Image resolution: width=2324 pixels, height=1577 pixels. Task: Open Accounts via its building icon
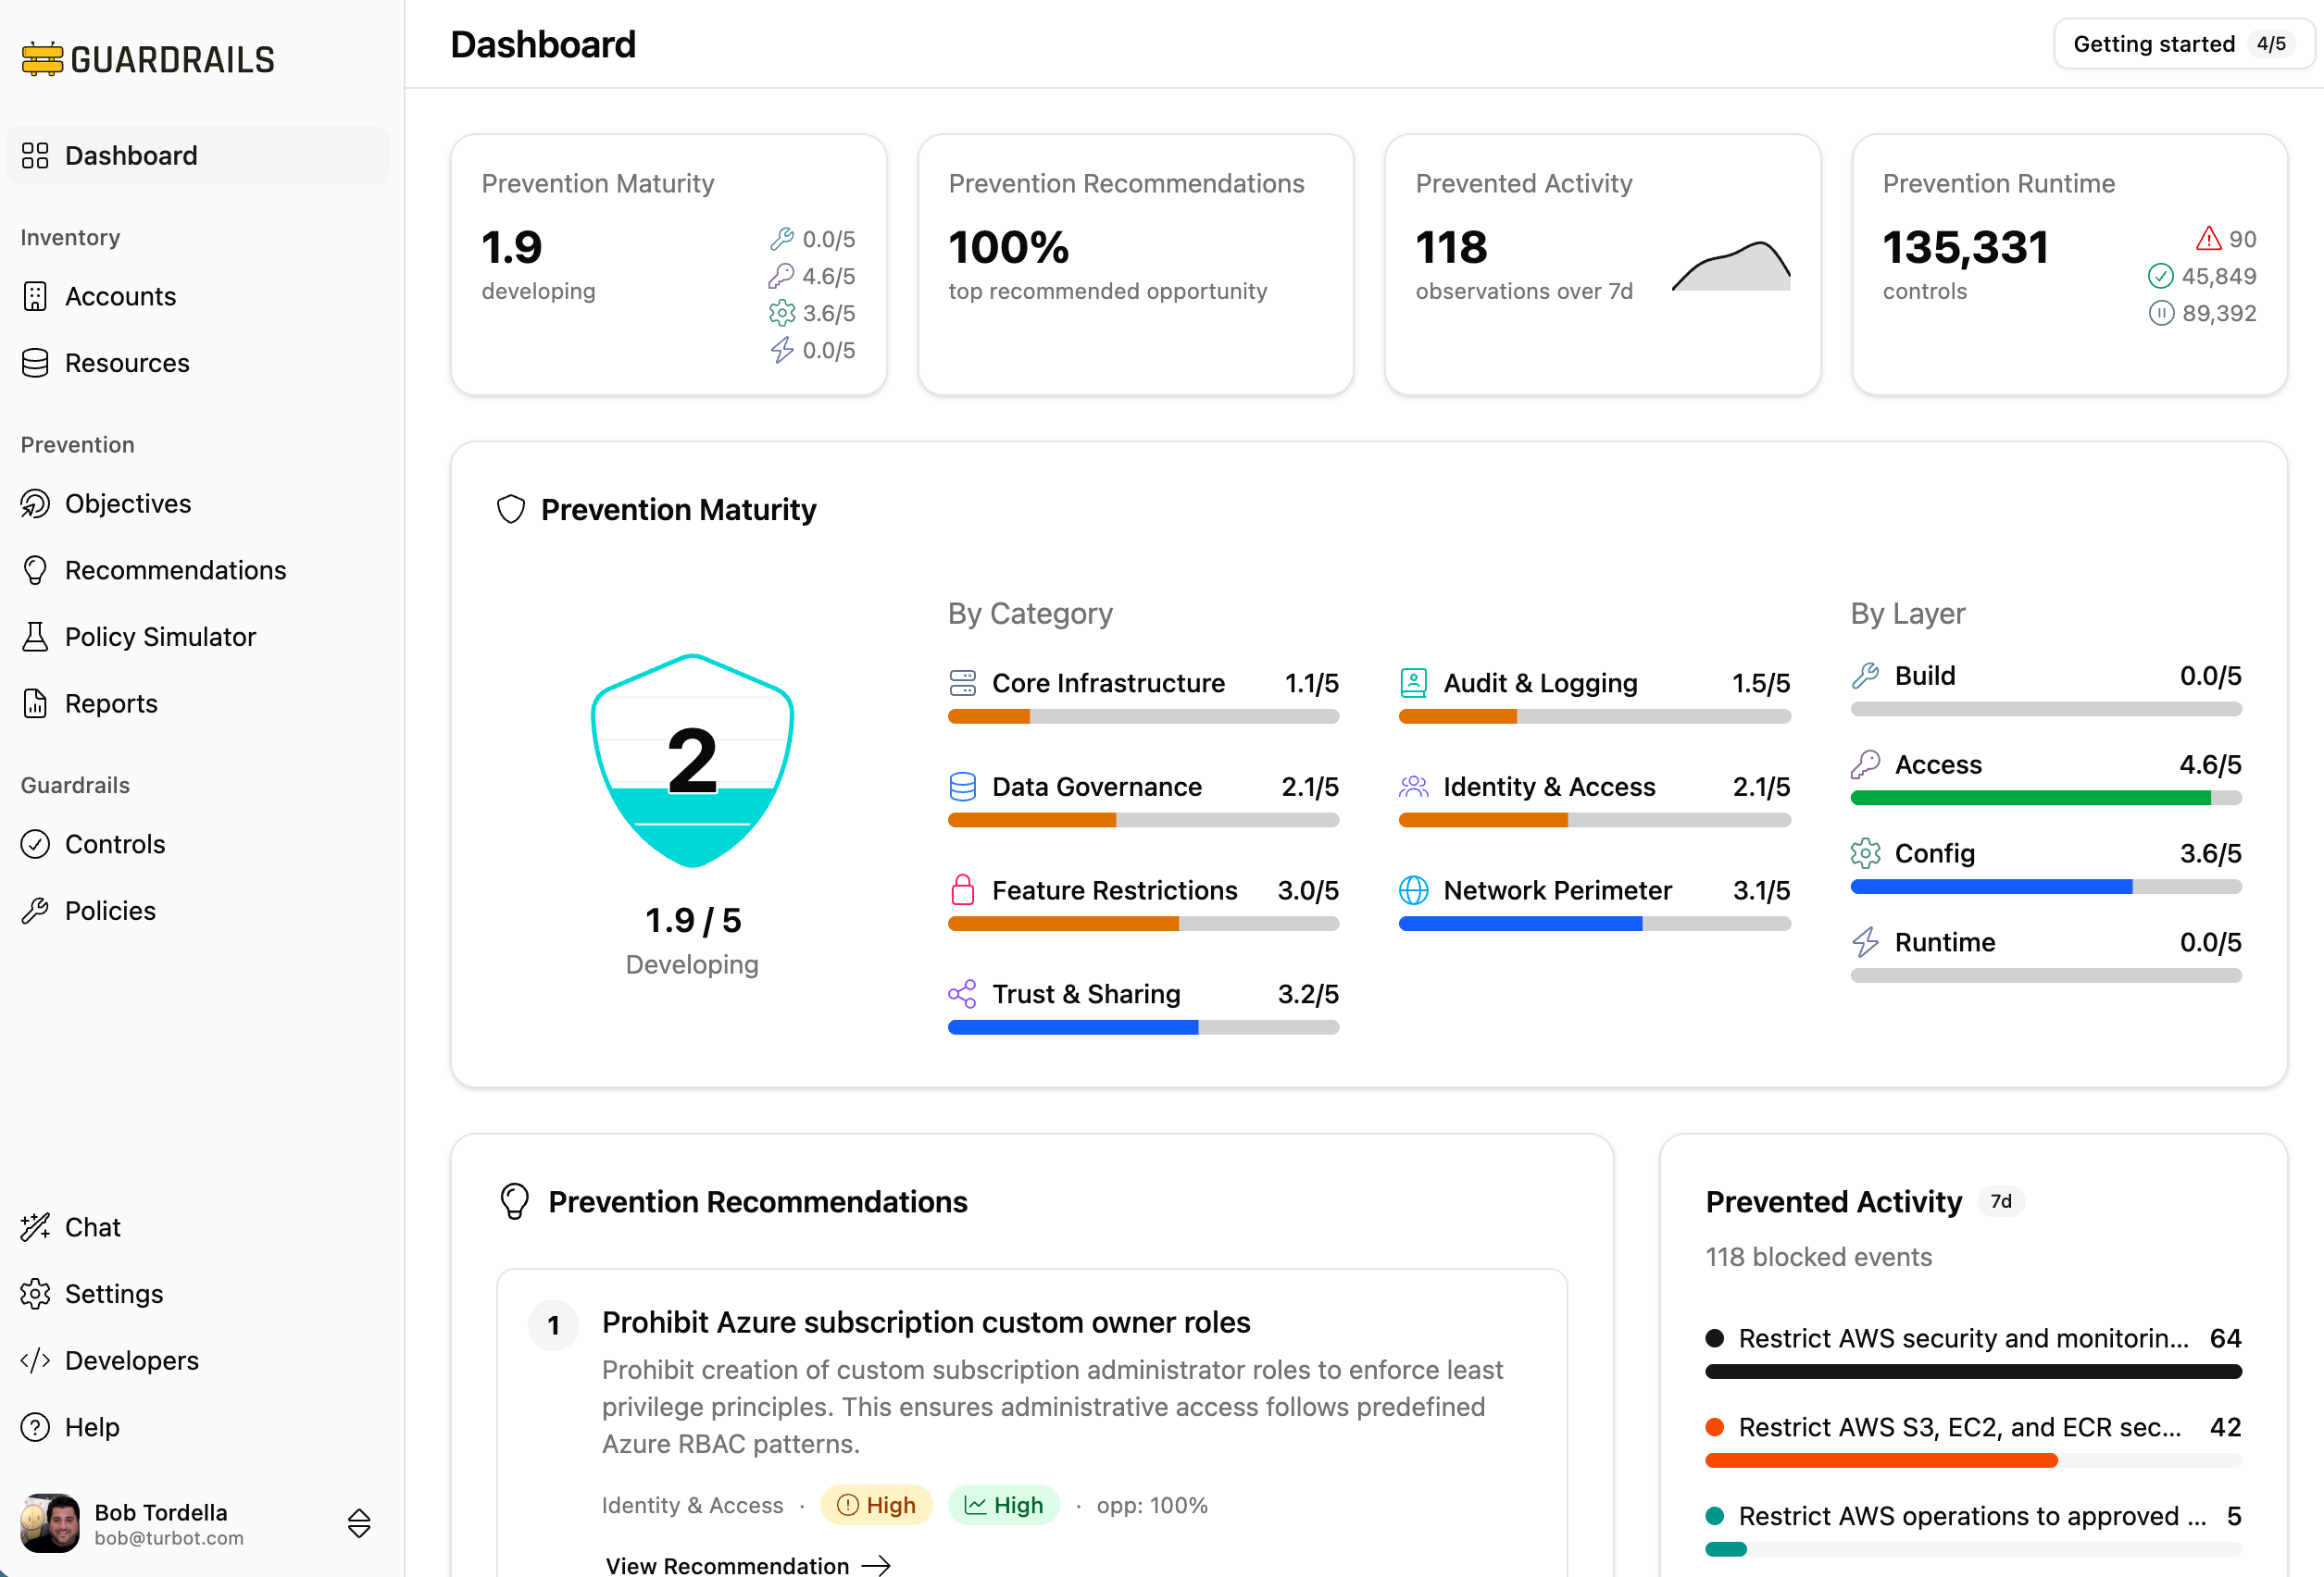(35, 297)
